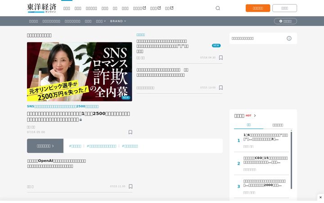Bookmark the article dated 07/15 13:00
The height and width of the screenshot is (203, 324).
220,88
